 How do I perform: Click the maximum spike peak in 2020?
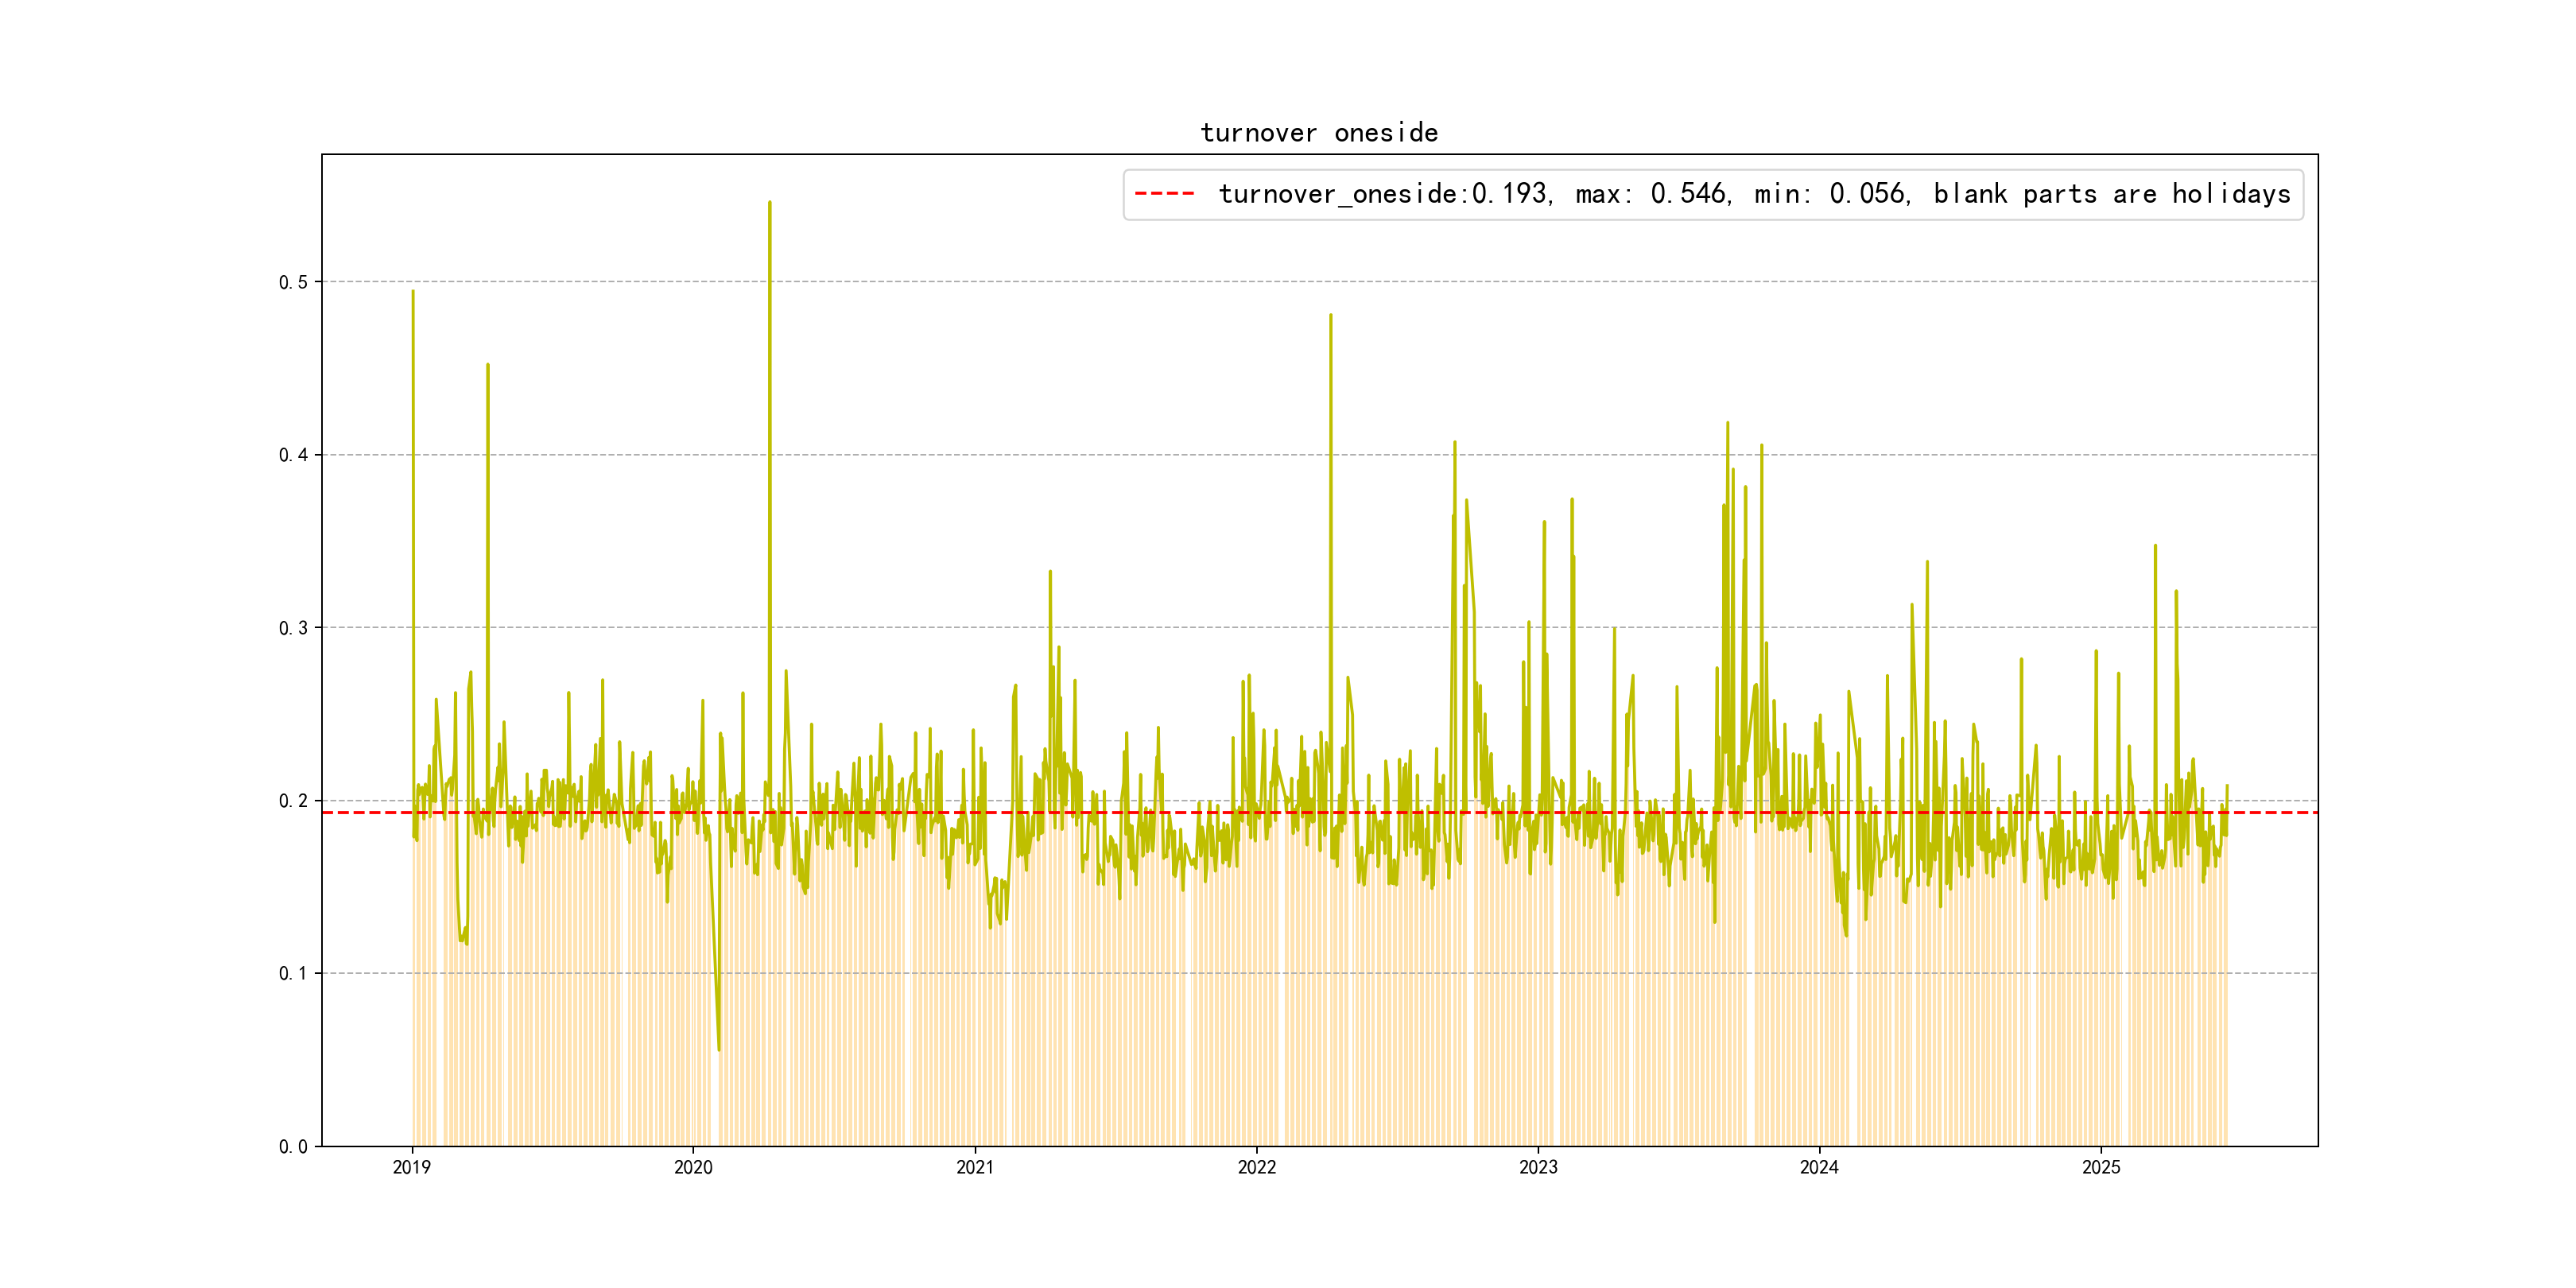(x=769, y=203)
